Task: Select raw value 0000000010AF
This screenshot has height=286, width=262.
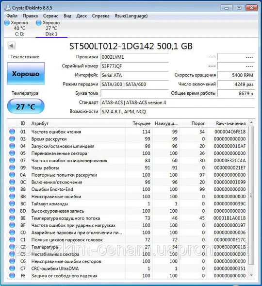Action: point(230,146)
